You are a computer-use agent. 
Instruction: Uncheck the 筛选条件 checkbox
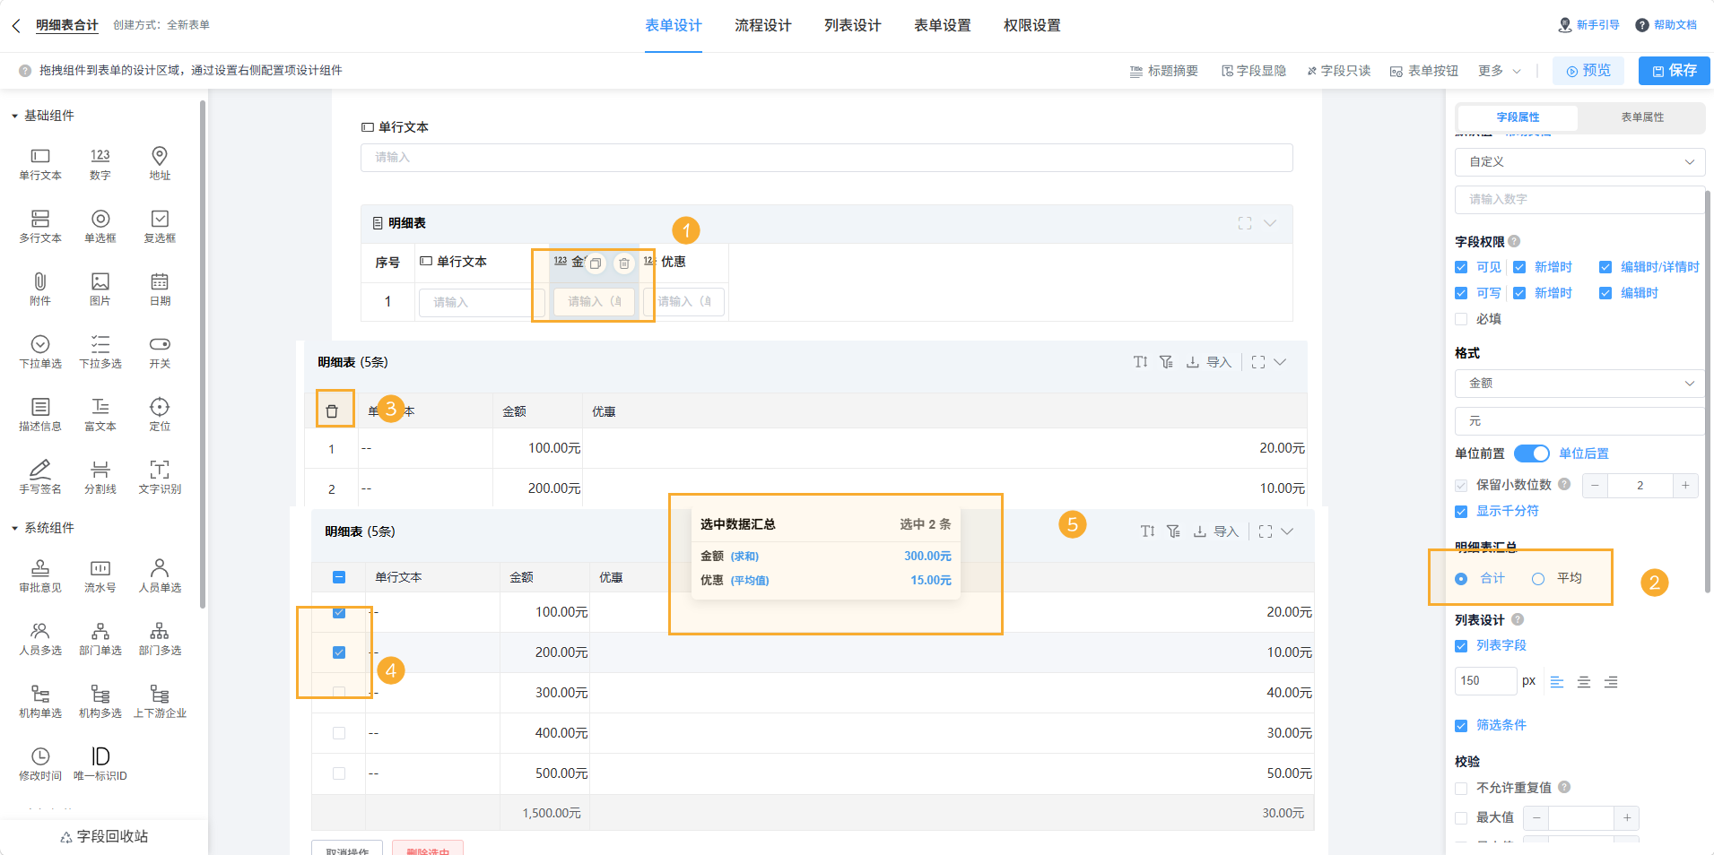point(1461,725)
